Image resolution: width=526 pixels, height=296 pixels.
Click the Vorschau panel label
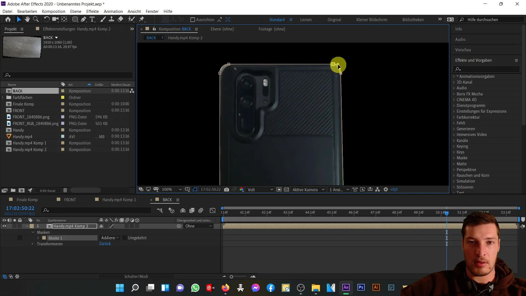[x=464, y=50]
